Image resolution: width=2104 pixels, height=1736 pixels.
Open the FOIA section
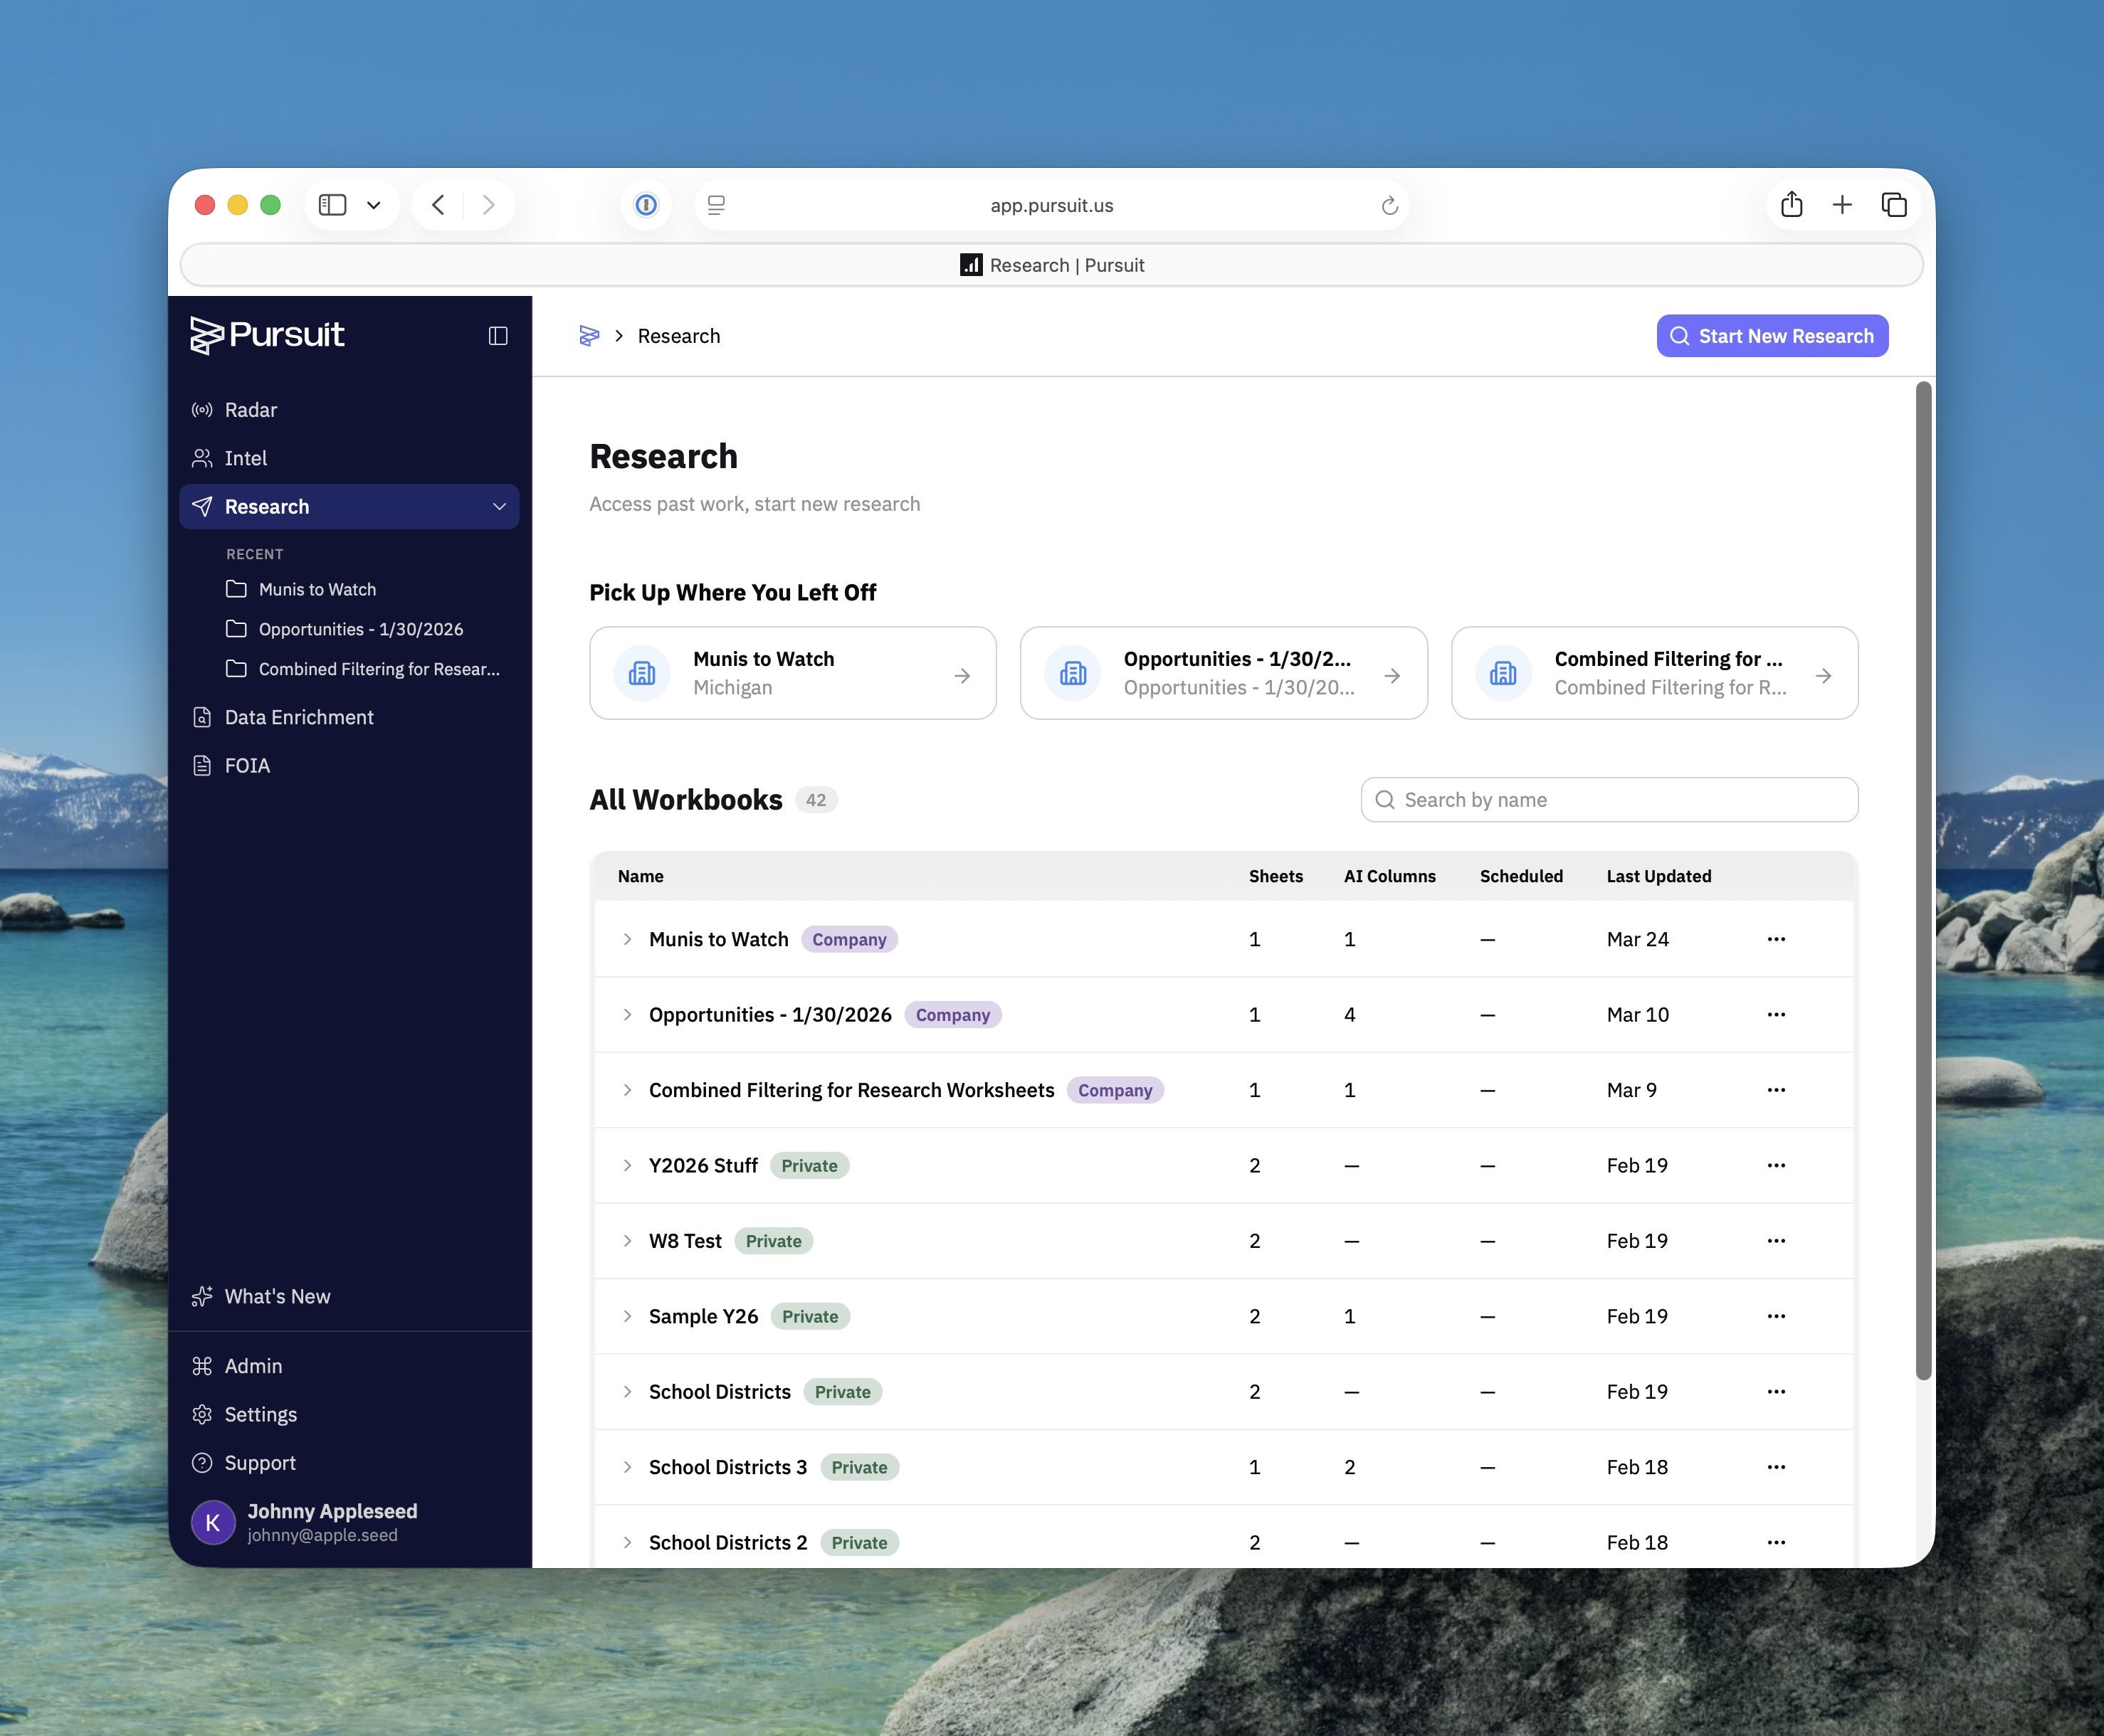point(246,765)
